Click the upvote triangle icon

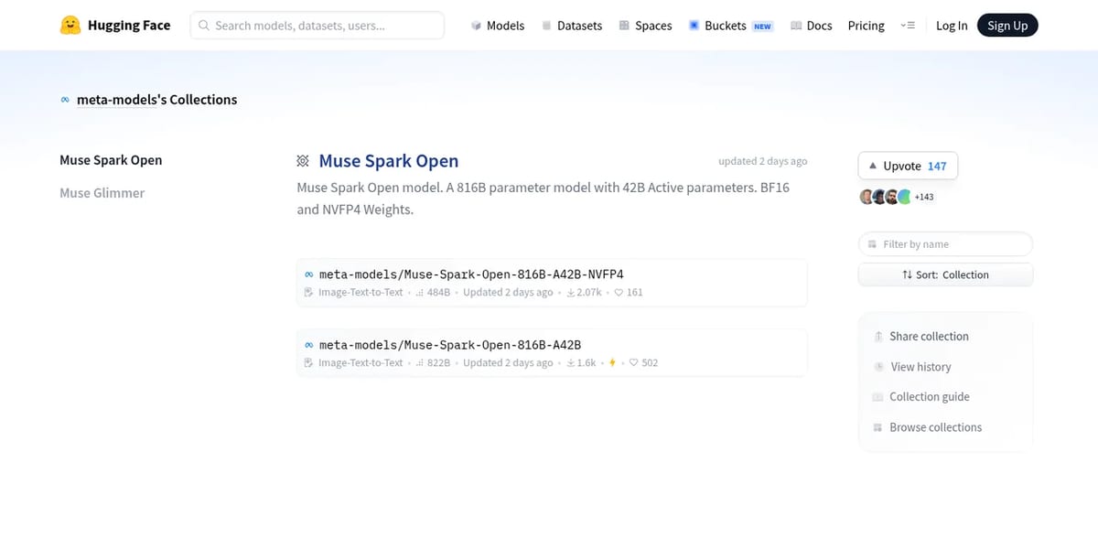(x=872, y=166)
